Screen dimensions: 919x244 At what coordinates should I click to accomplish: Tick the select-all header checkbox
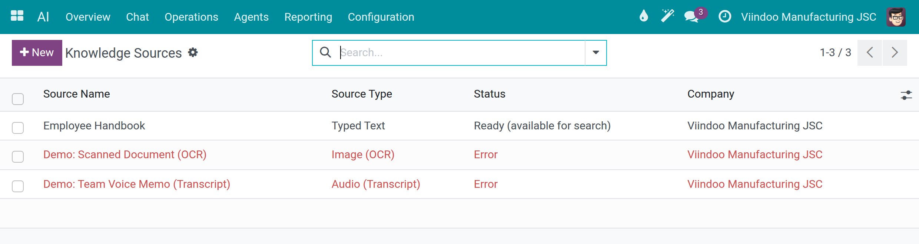point(18,99)
